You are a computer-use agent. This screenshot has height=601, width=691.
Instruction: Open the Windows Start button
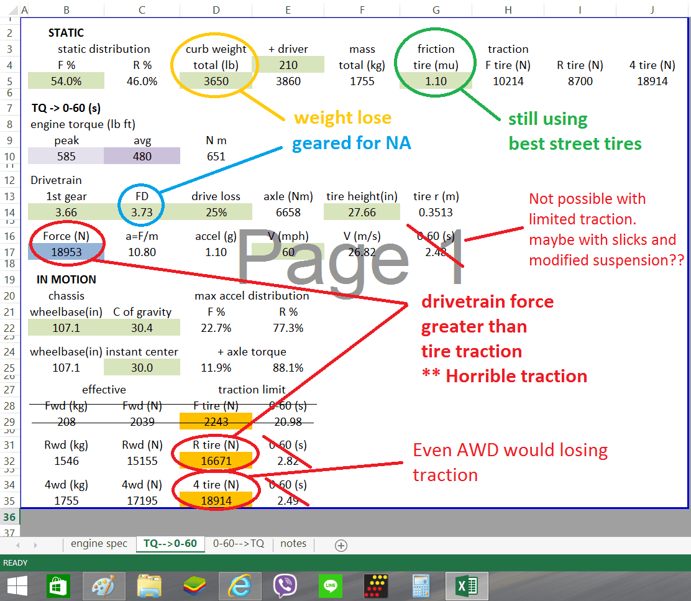point(17,586)
